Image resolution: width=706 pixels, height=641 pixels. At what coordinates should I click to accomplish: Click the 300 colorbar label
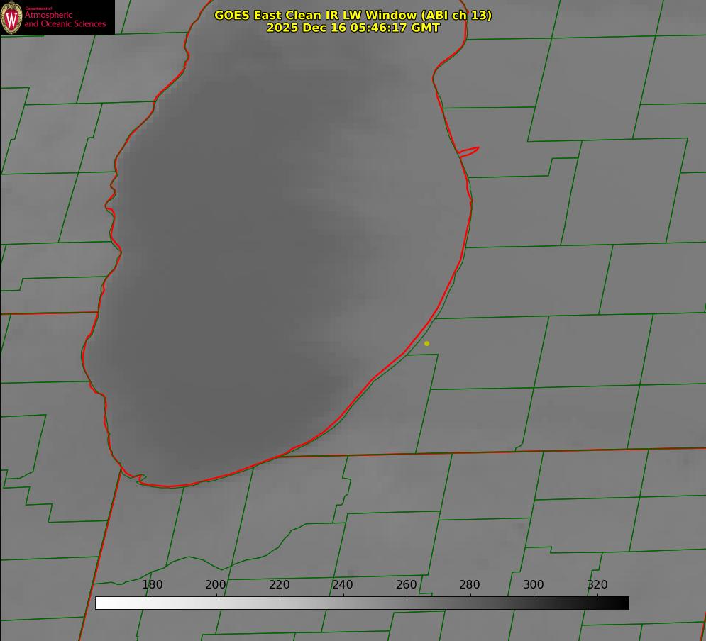pos(534,584)
